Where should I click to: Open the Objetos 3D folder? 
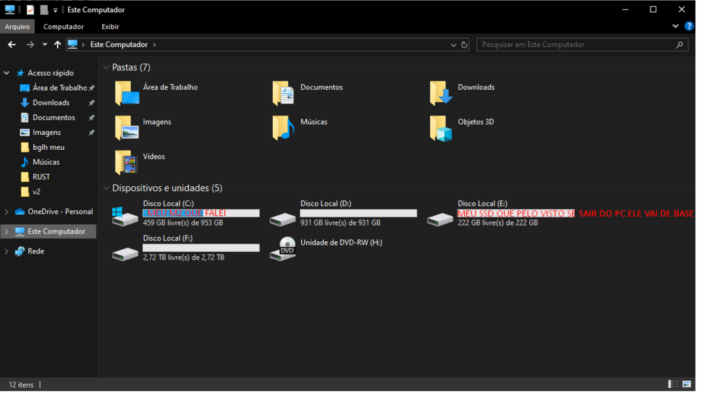tap(441, 128)
